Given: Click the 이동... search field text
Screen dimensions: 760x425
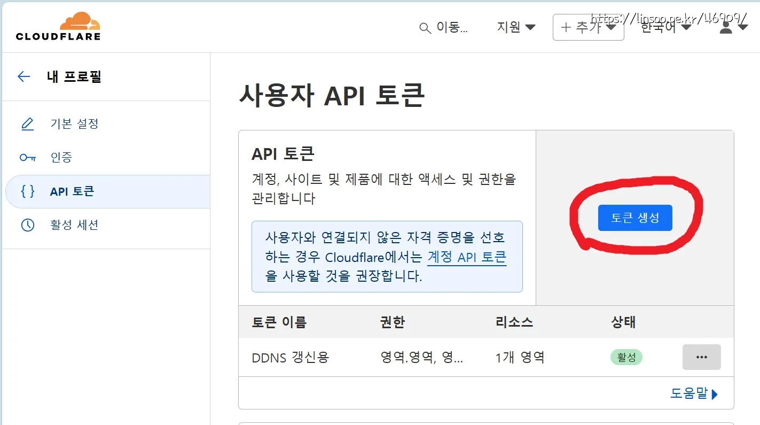Looking at the screenshot, I should click(x=452, y=28).
